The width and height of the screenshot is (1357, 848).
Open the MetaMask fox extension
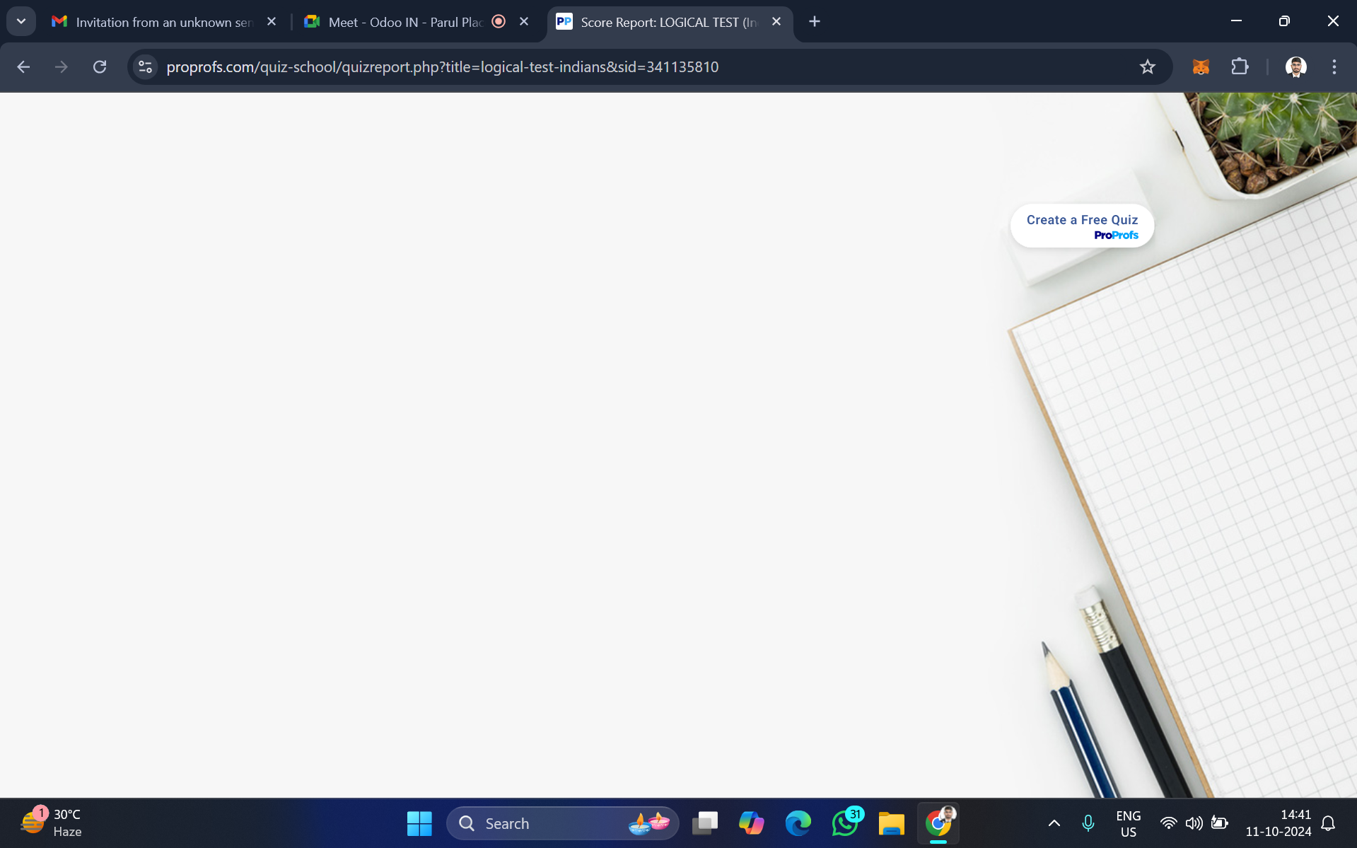(x=1201, y=67)
